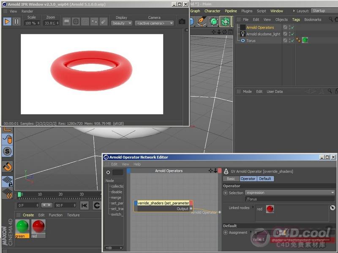Viewport: 338px width, 253px height.
Task: Click the locked workplane grid icon
Action: click(x=8, y=181)
